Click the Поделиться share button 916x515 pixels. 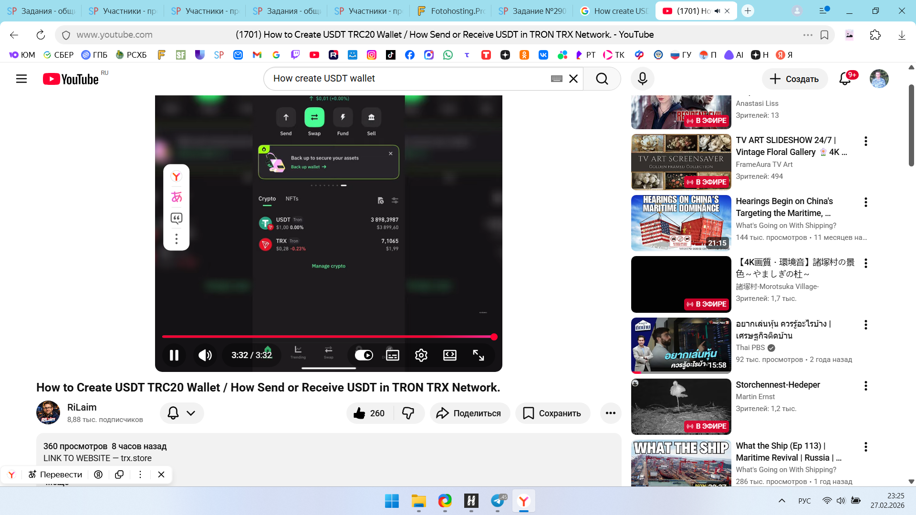click(469, 413)
